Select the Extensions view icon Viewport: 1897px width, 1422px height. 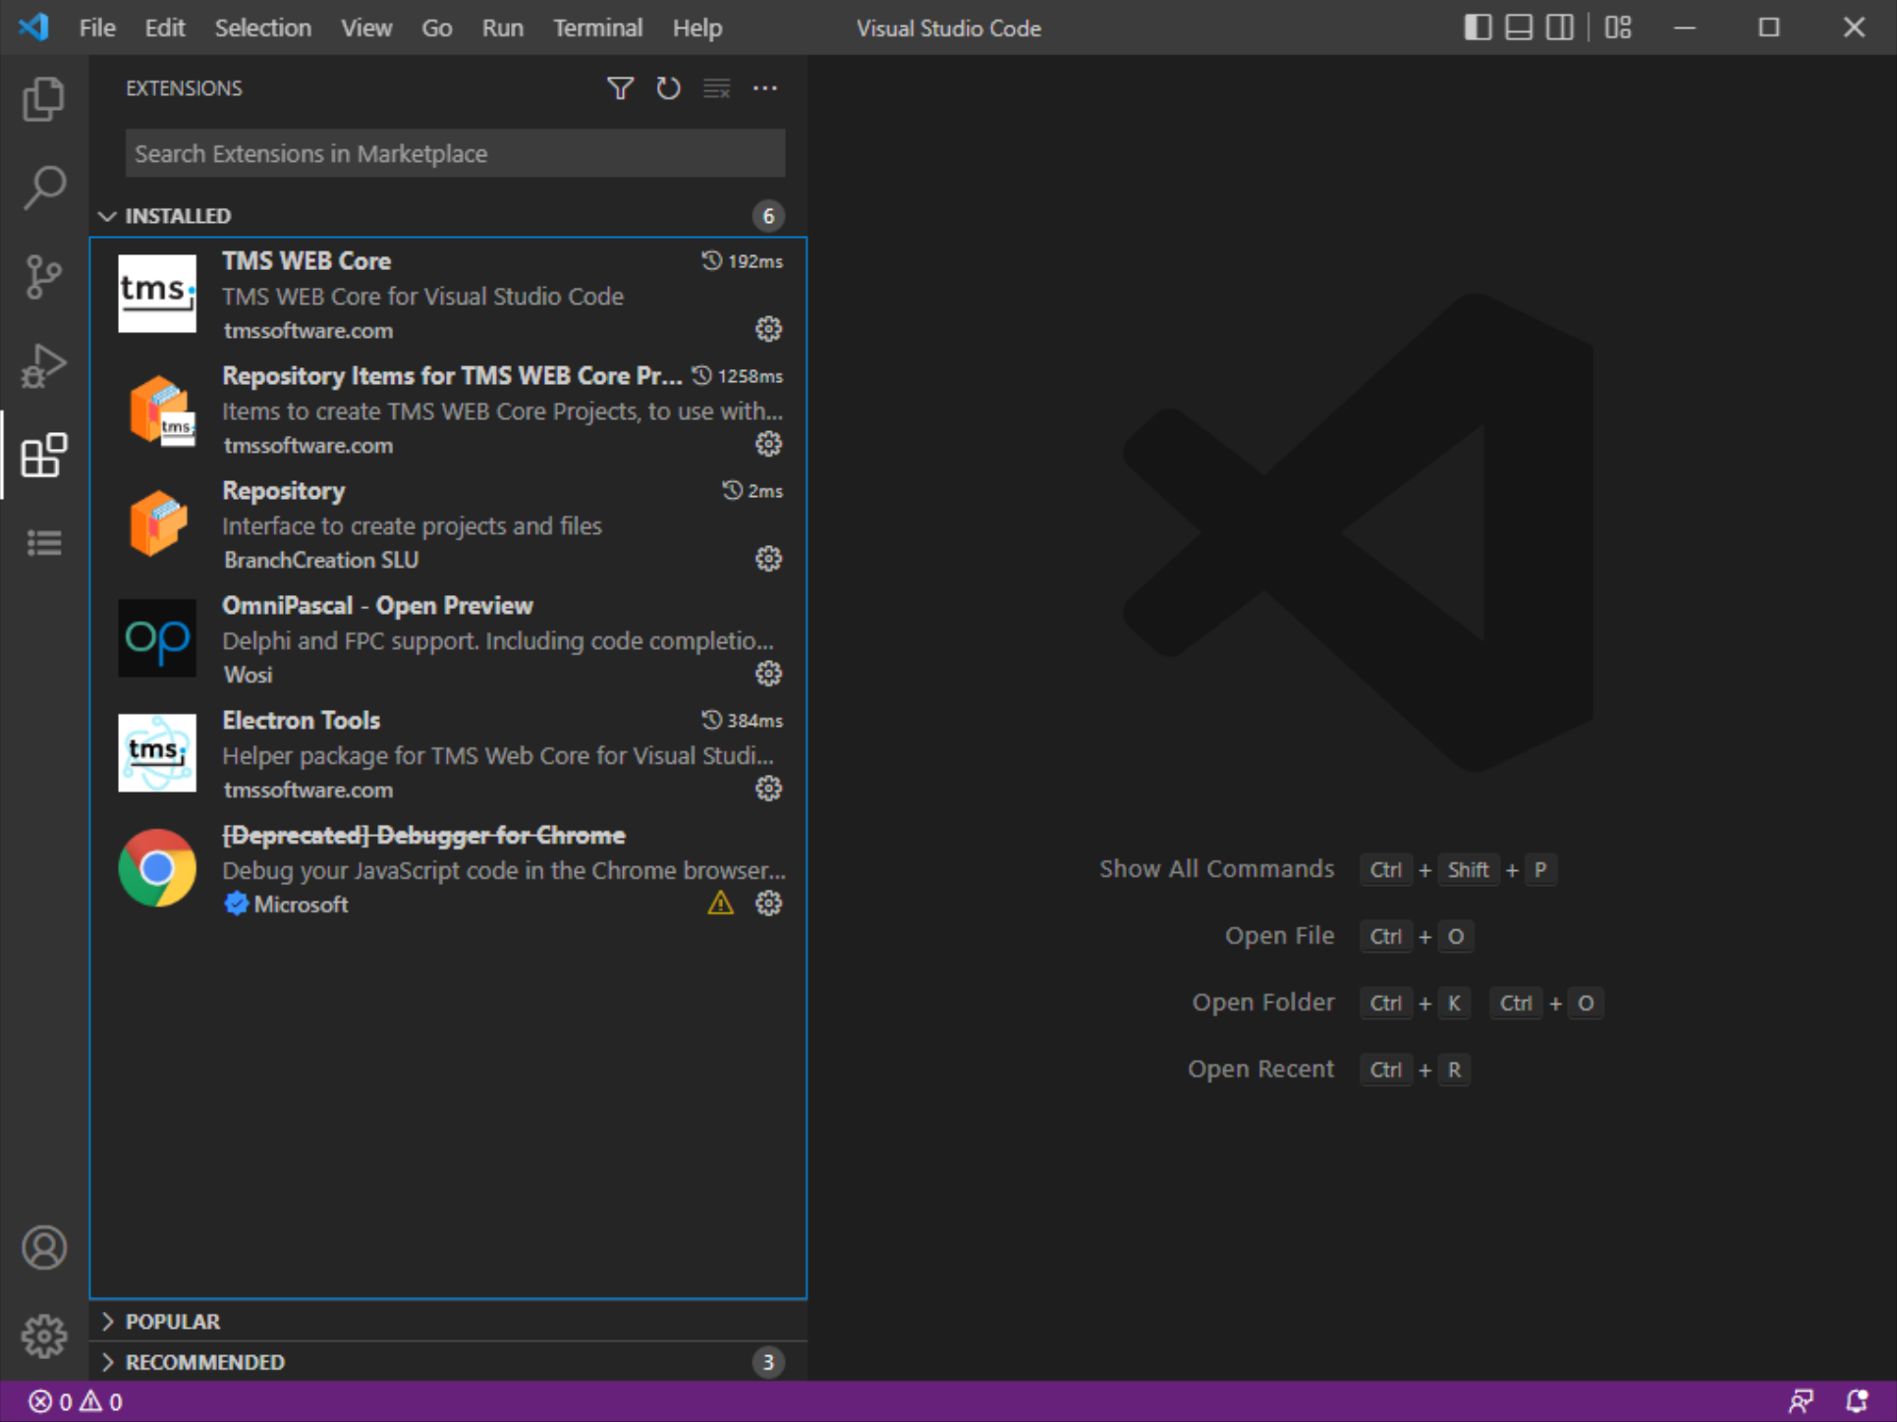pos(44,455)
